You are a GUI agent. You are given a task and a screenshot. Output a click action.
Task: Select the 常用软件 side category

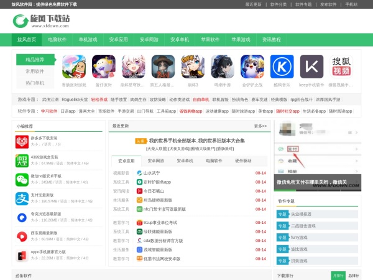click(x=35, y=72)
